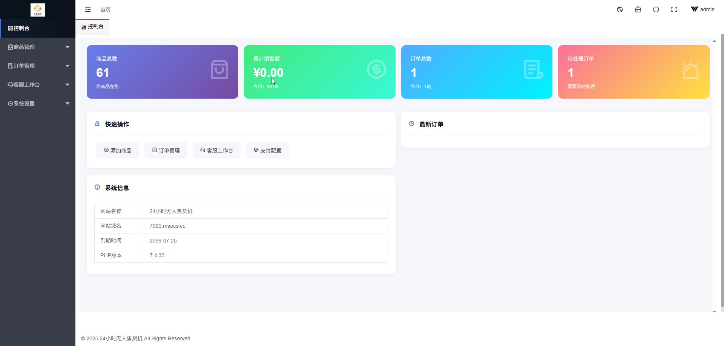Expand the 客服工作台 dropdown arrow

click(67, 85)
